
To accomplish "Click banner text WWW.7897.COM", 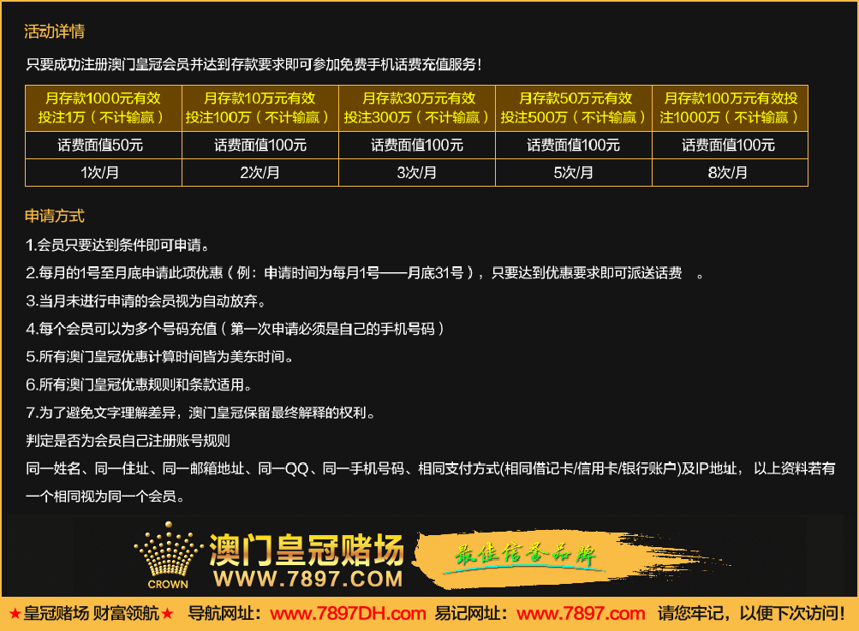I will click(x=308, y=579).
